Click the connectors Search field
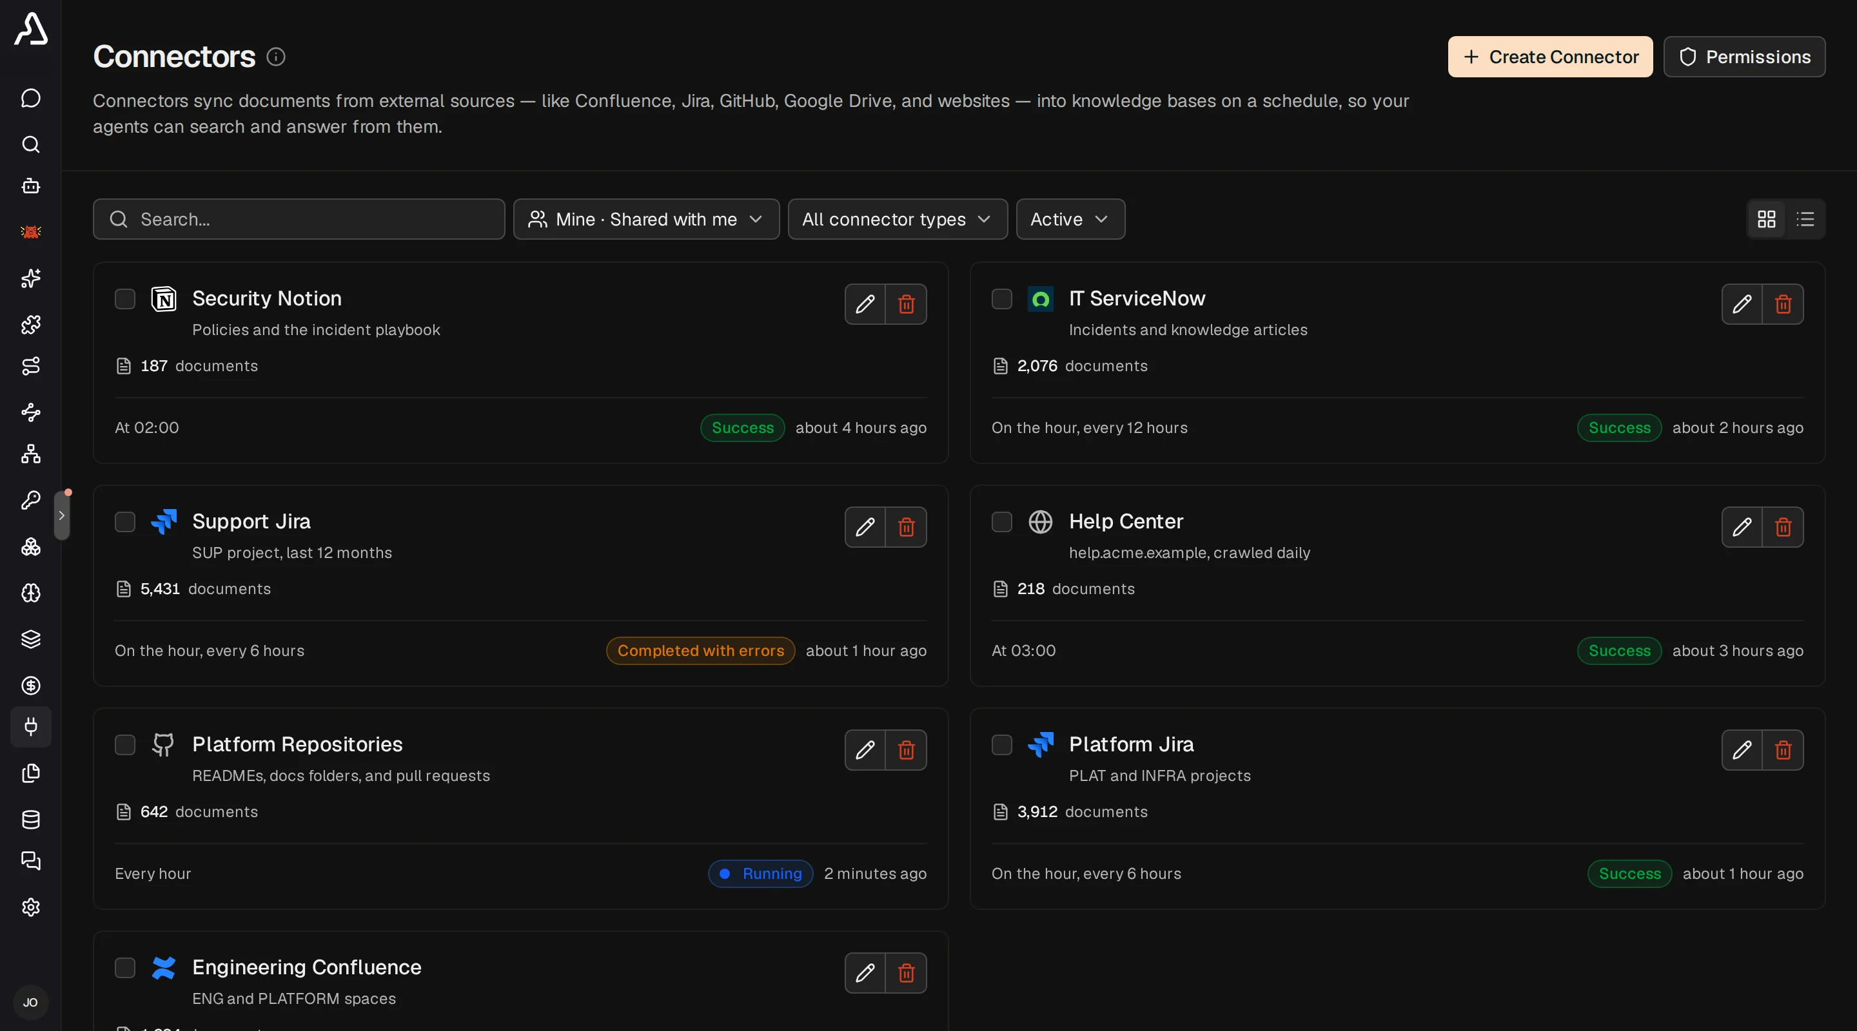 click(299, 219)
